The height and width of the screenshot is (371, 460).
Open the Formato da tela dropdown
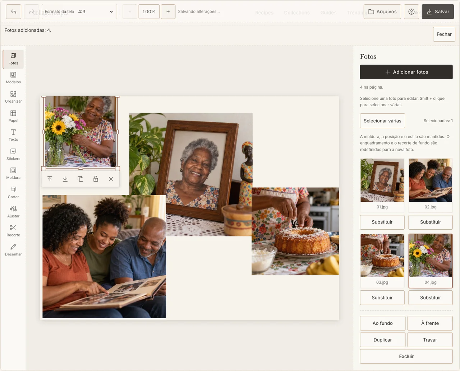[79, 11]
